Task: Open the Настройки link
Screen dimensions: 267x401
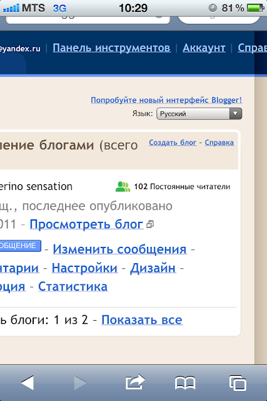Action: tap(85, 268)
